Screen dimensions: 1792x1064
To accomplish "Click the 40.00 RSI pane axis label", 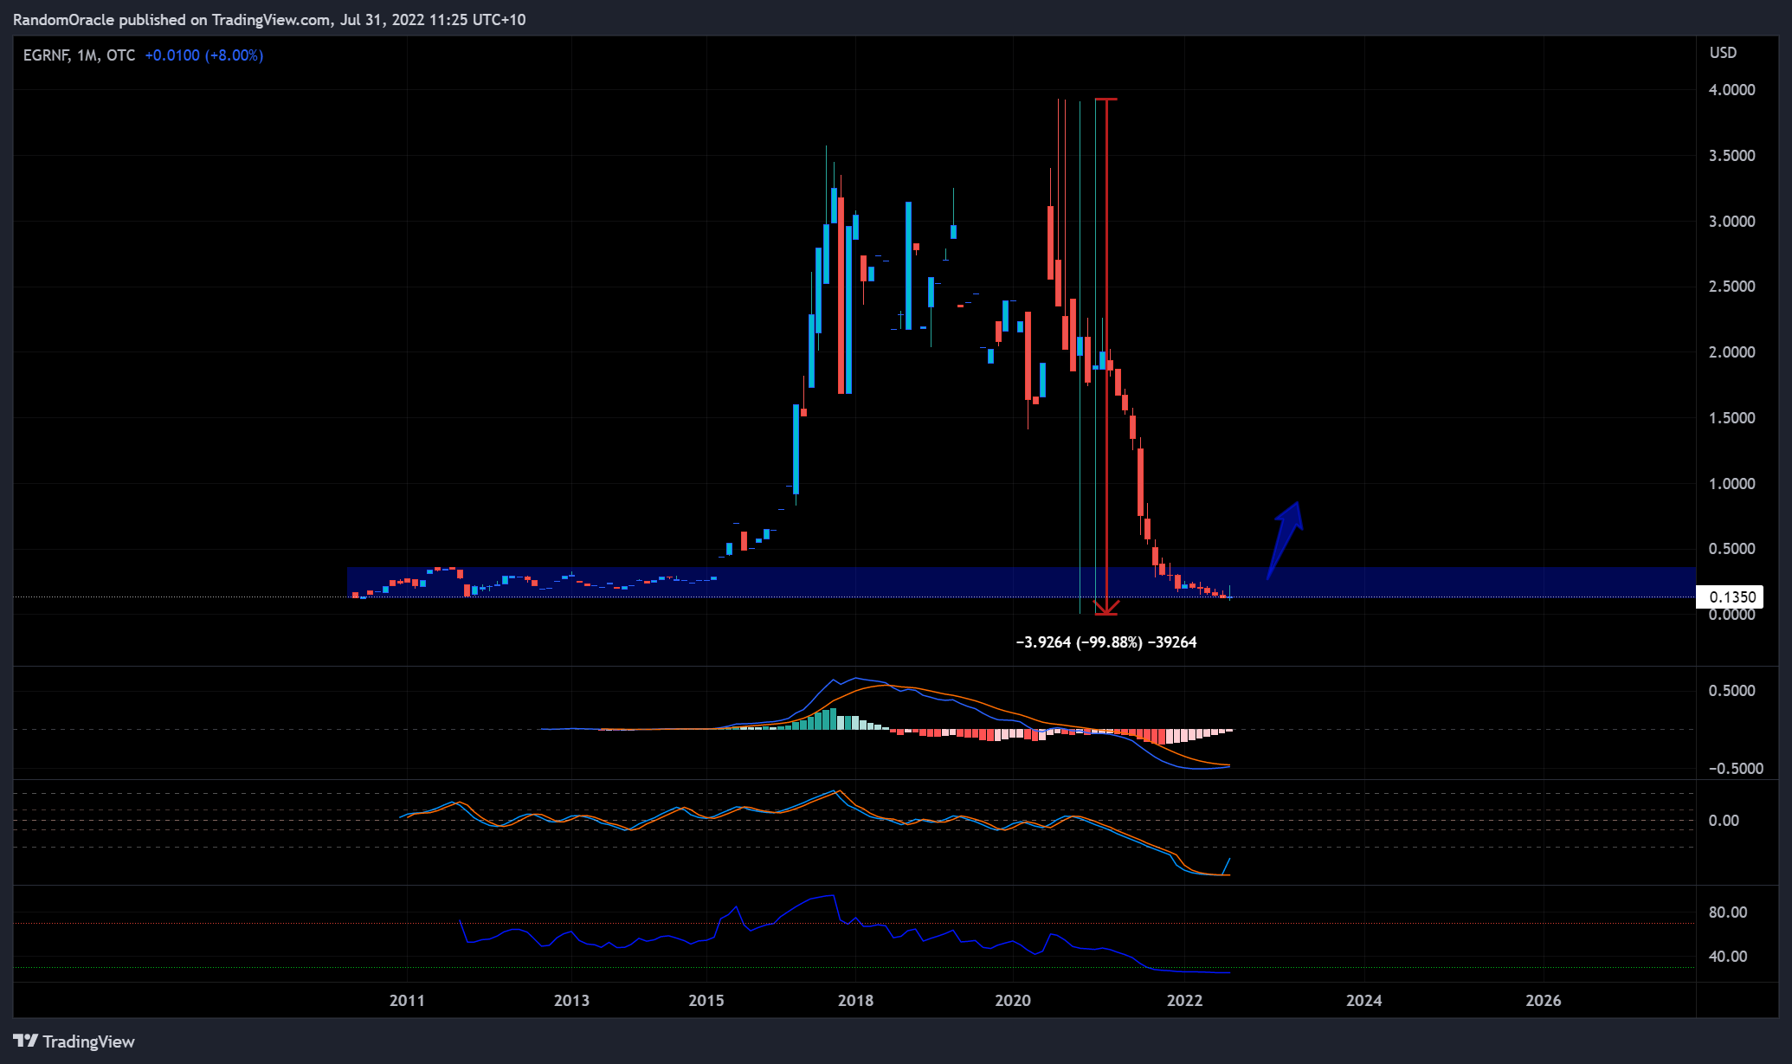I will [x=1728, y=957].
